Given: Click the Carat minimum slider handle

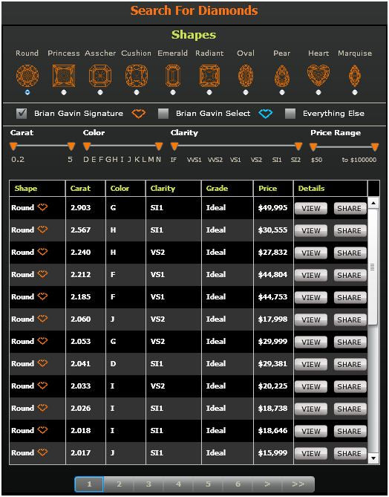Looking at the screenshot, I should [13, 146].
